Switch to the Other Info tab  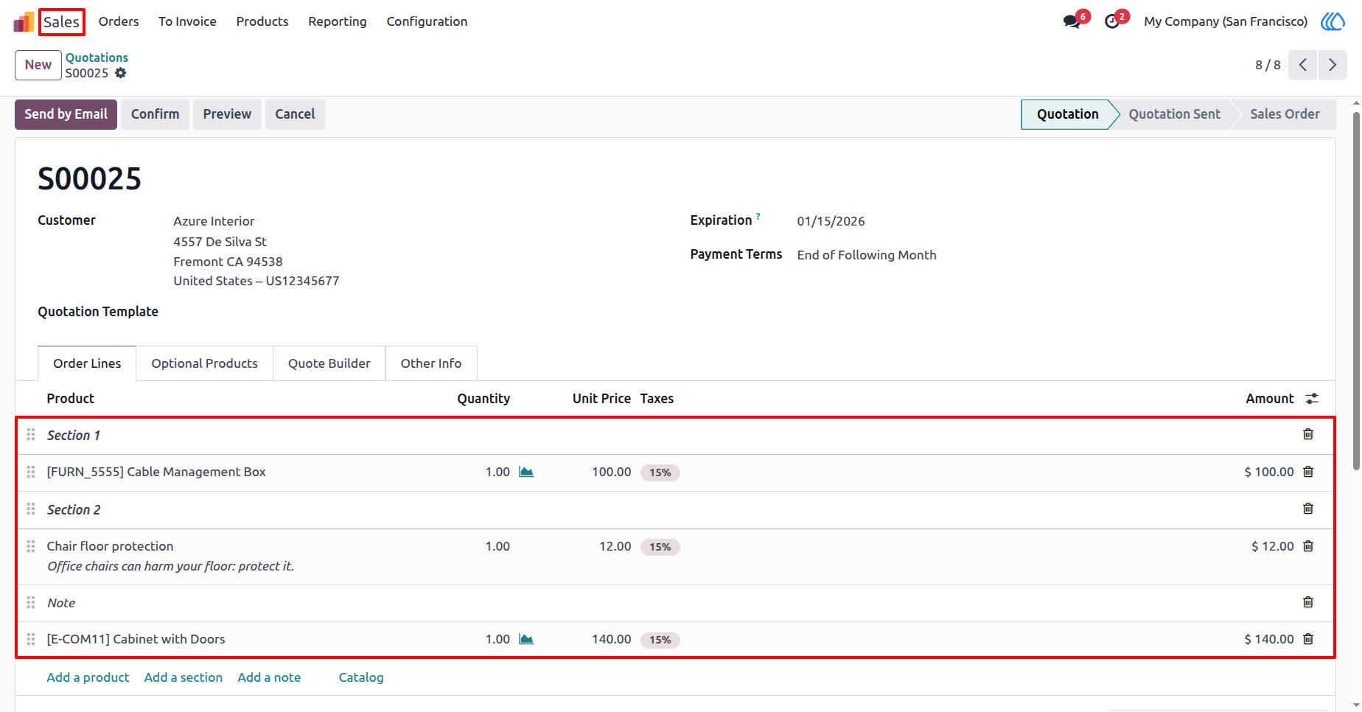[x=431, y=363]
